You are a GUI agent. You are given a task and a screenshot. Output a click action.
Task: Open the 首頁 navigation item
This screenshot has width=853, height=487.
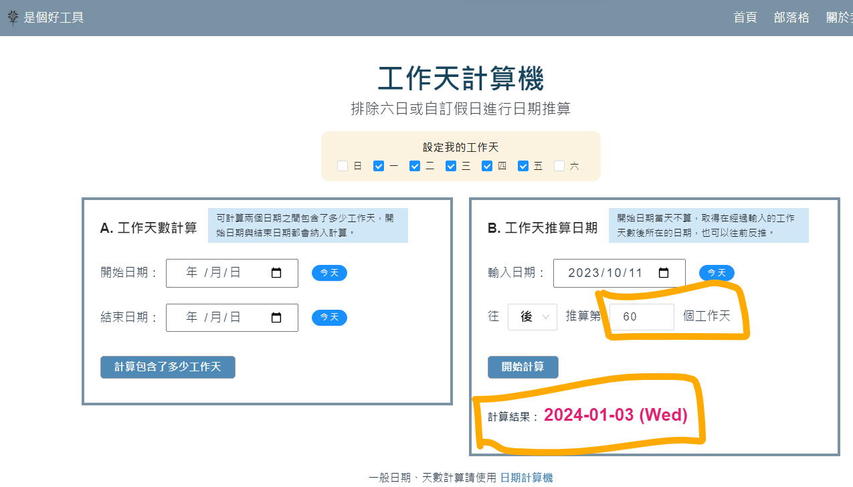pos(745,18)
